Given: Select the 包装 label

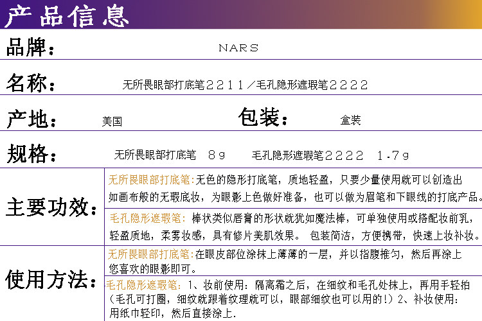Looking at the screenshot, I should 263,117.
